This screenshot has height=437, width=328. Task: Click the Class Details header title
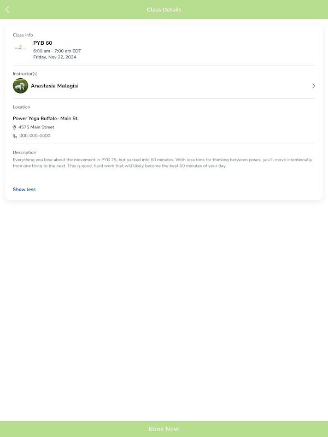coord(164,10)
